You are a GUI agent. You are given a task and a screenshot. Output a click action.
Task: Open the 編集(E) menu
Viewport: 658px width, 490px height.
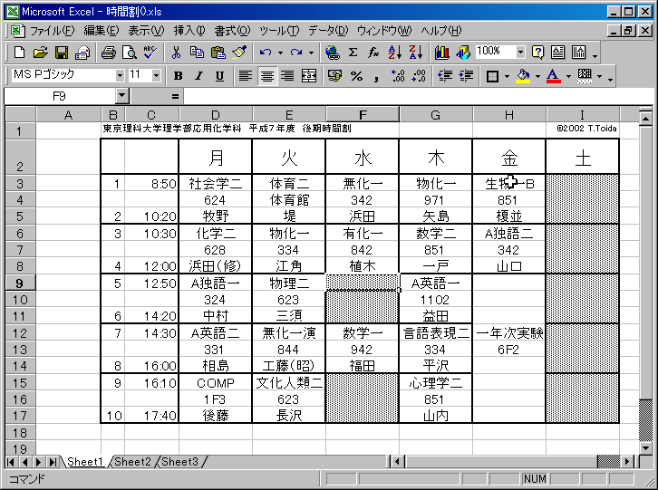(102, 31)
